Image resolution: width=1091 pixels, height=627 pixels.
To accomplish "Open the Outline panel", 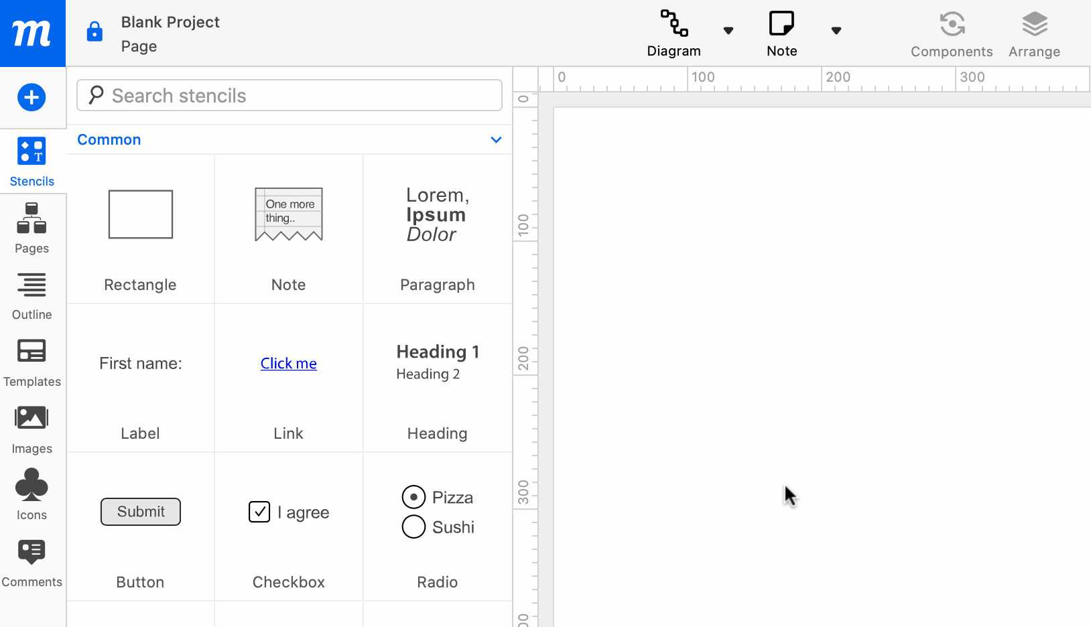I will [x=31, y=295].
